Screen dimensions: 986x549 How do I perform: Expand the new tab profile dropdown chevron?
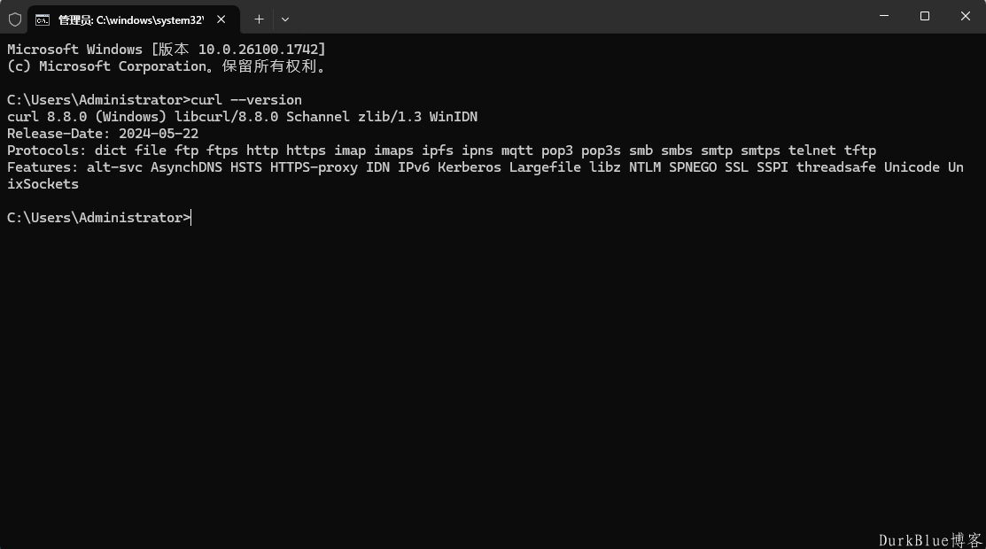pyautogui.click(x=285, y=19)
